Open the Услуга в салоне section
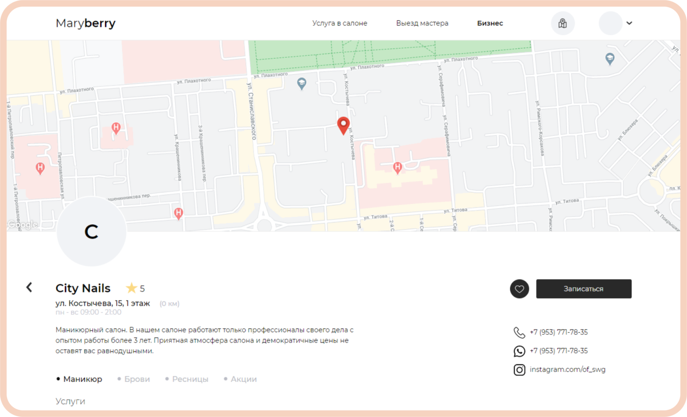Screen dimensions: 687x417 pyautogui.click(x=340, y=23)
